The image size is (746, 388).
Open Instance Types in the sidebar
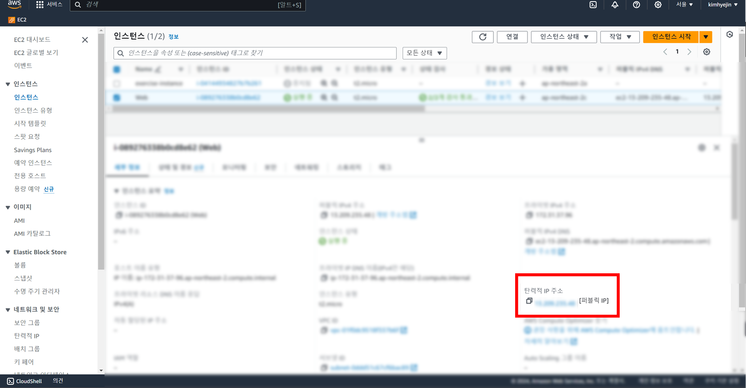[33, 110]
